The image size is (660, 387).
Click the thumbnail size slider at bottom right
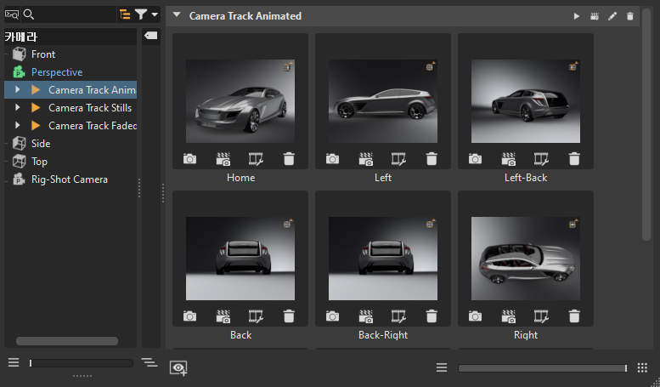pos(543,368)
